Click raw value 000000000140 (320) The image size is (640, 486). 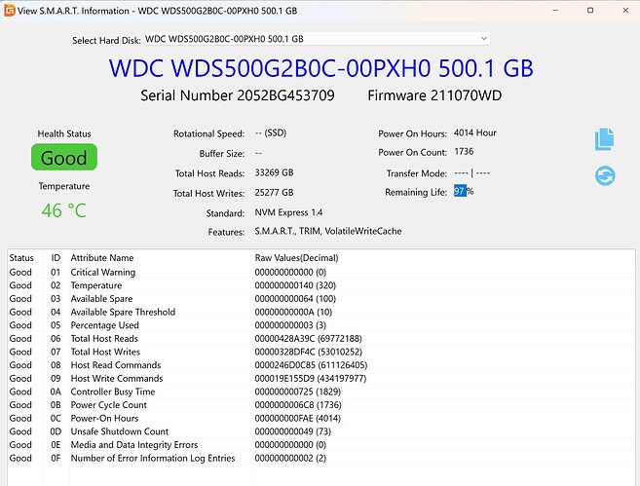(295, 285)
